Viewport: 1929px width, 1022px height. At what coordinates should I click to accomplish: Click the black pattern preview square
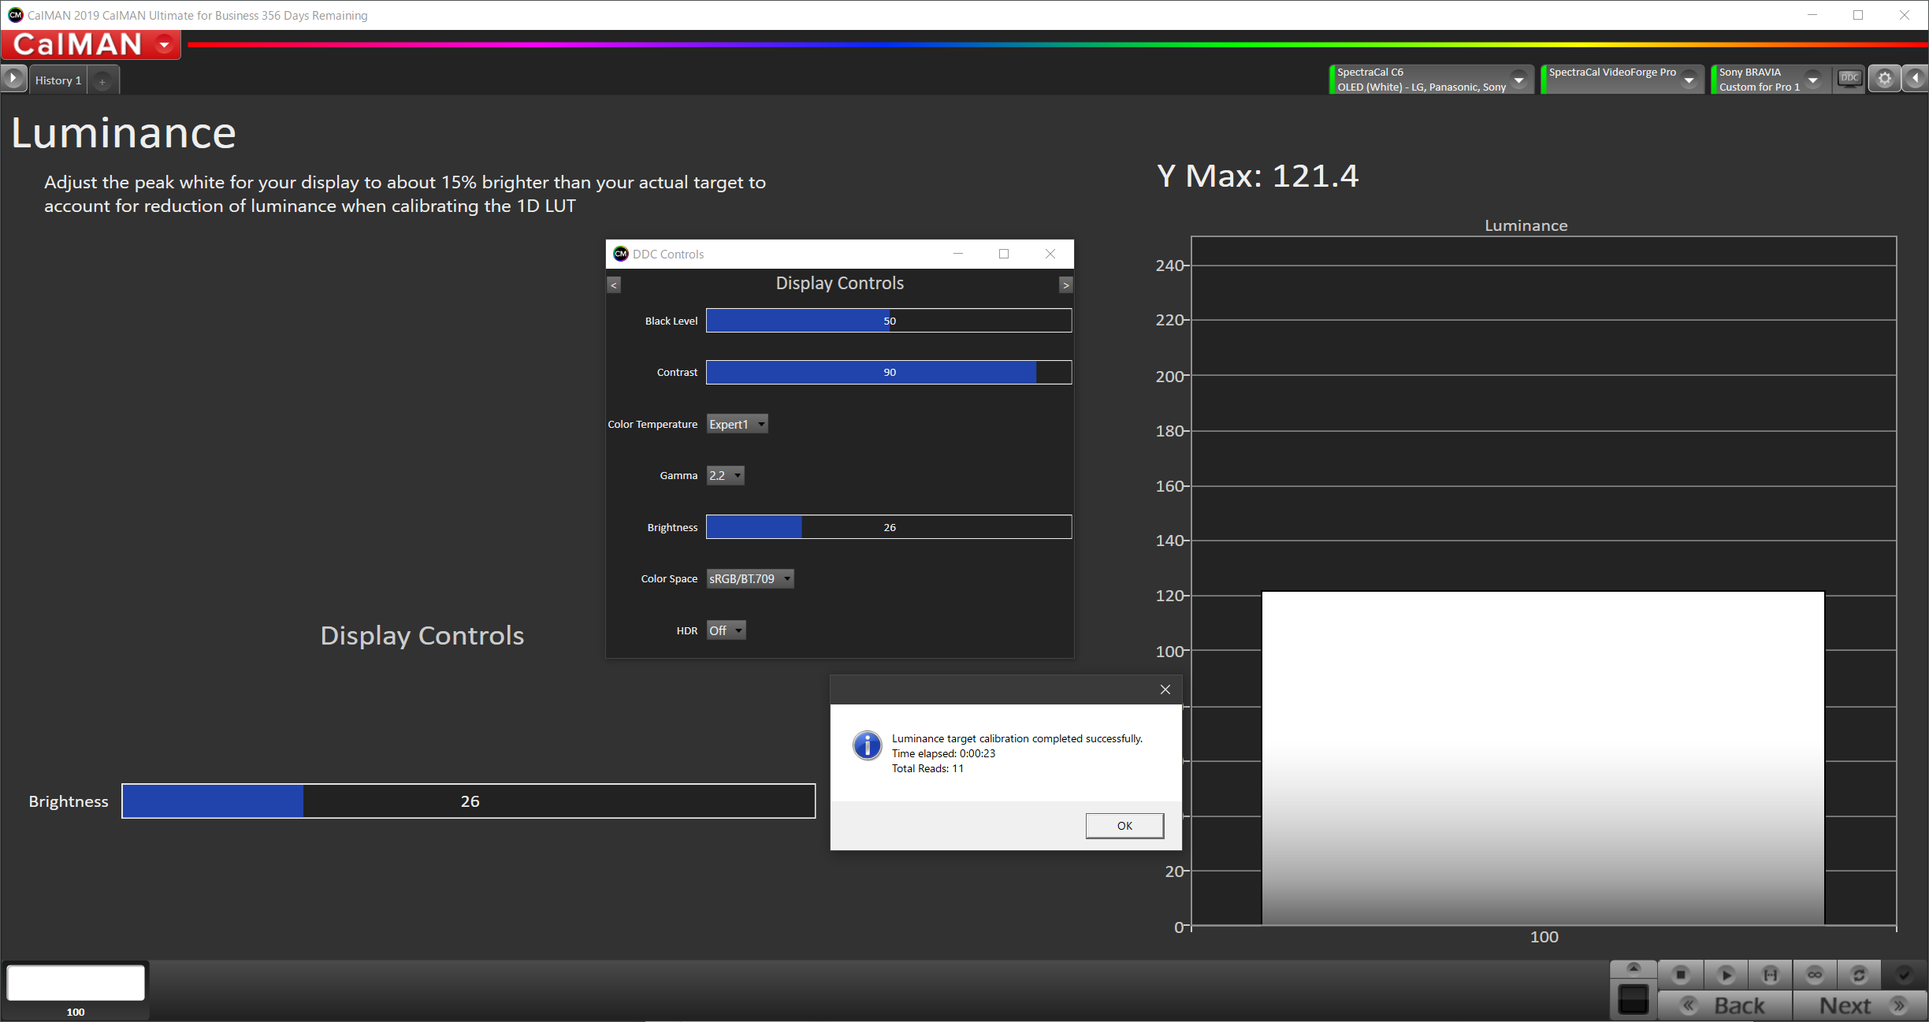(1634, 1000)
